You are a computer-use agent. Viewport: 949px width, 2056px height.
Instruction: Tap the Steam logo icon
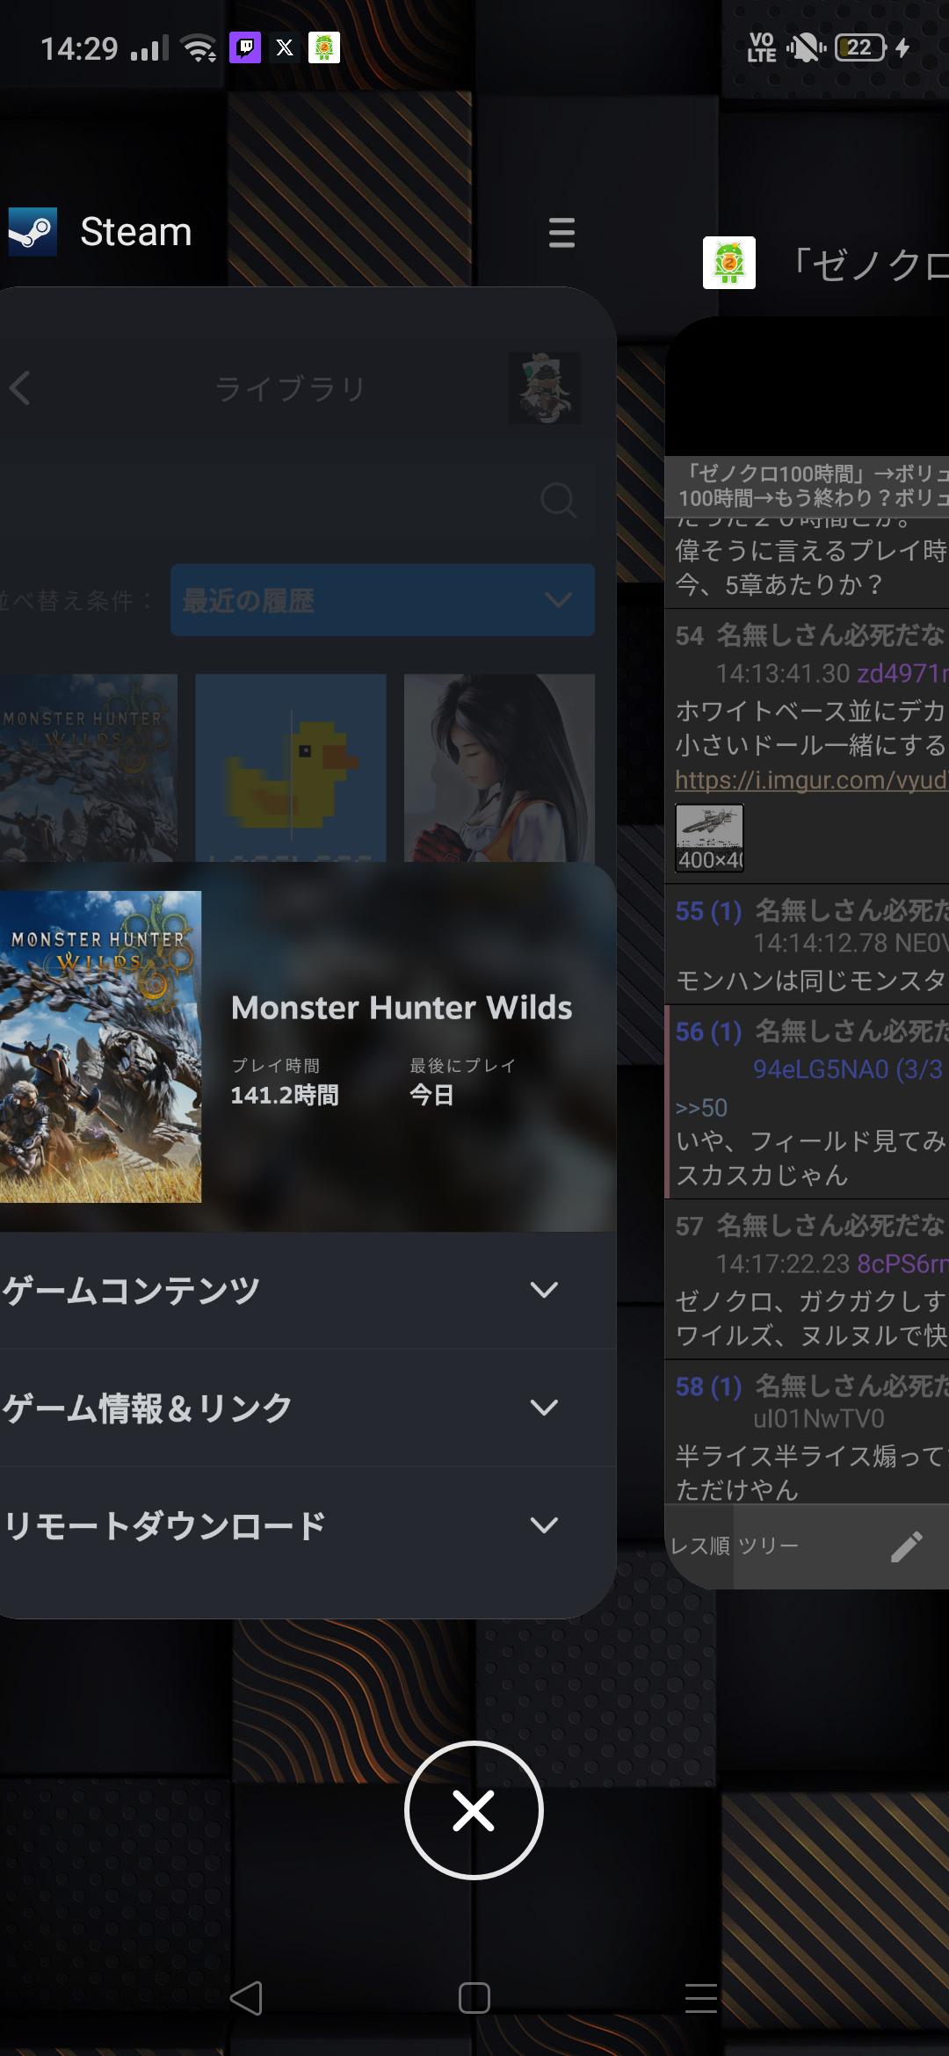tap(33, 232)
